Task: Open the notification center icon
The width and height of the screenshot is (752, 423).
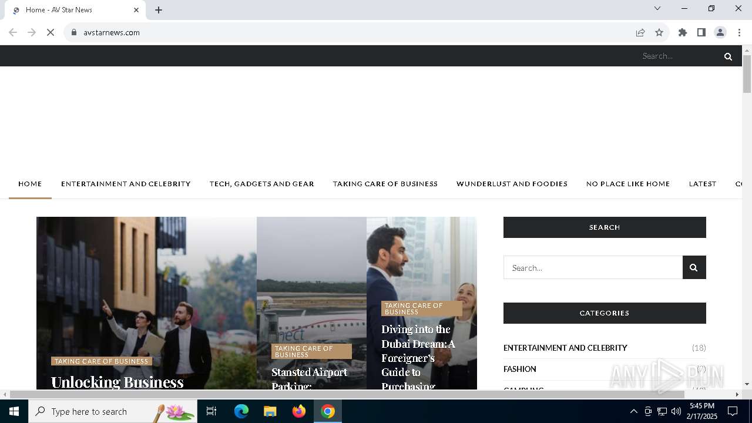Action: 733,411
